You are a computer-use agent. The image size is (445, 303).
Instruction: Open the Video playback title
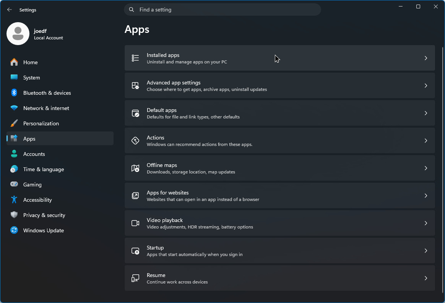click(x=165, y=220)
